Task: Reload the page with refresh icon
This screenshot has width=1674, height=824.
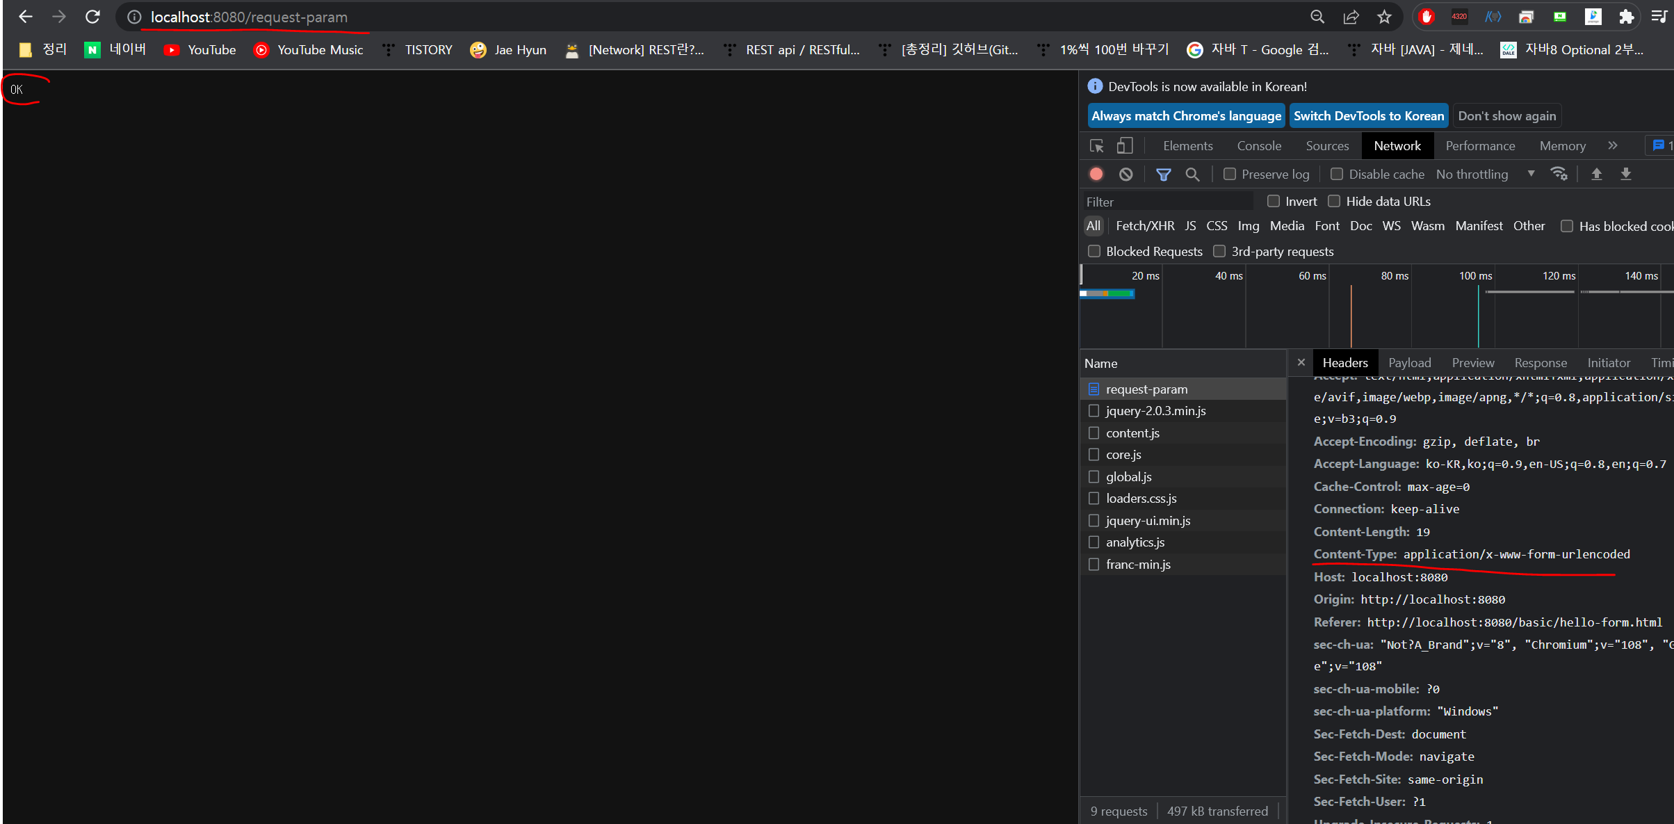Action: (92, 17)
